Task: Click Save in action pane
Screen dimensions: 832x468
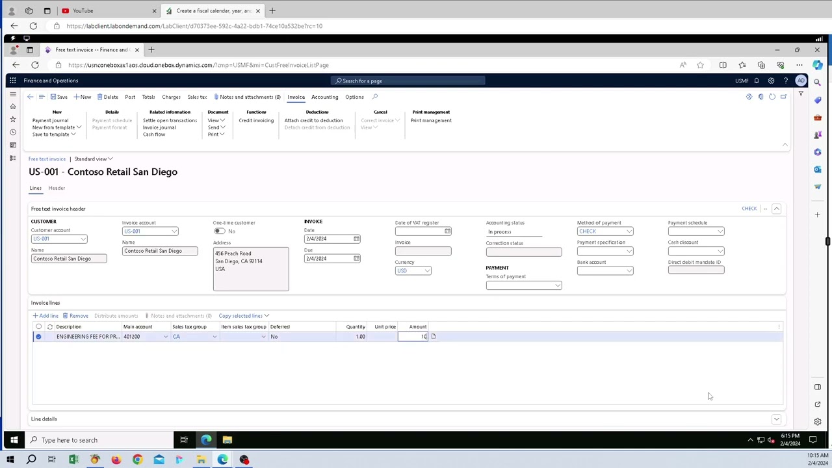Action: pyautogui.click(x=58, y=97)
